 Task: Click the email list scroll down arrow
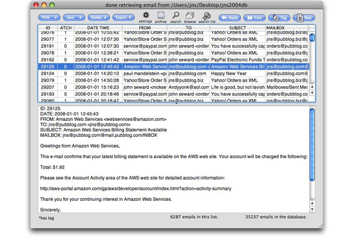(312, 93)
